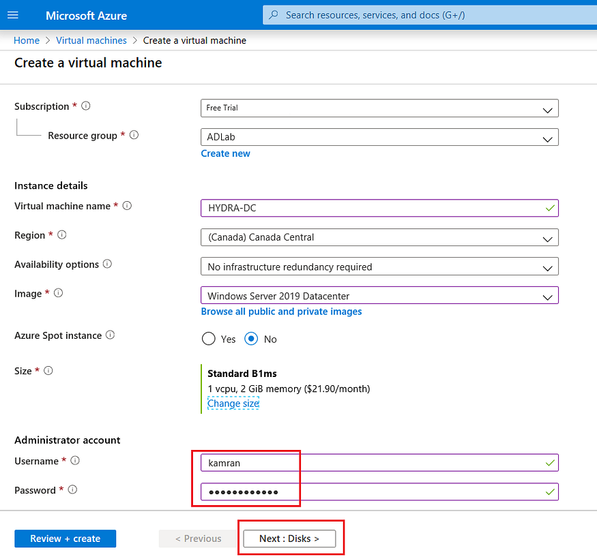Click the Availability options info icon
597x559 pixels.
[x=108, y=264]
